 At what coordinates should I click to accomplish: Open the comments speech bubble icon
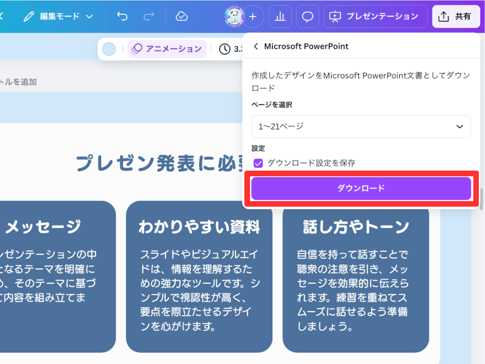pyautogui.click(x=307, y=17)
